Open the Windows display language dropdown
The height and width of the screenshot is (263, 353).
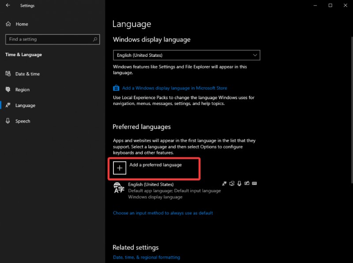coord(186,55)
